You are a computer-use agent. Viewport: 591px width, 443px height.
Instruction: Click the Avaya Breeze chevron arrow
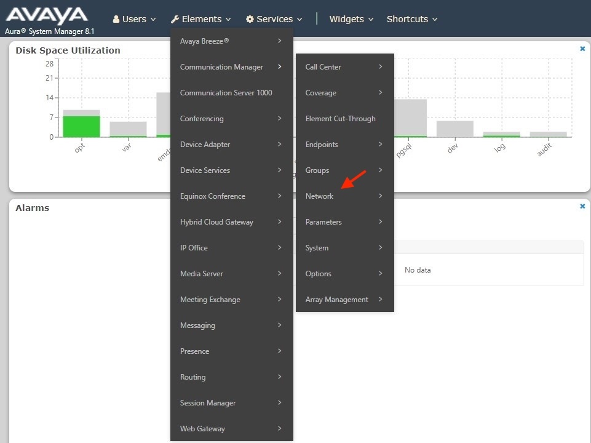tap(279, 41)
